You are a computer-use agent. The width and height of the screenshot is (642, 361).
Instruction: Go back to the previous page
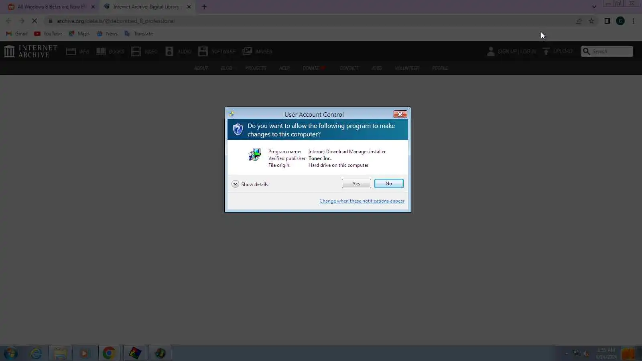point(9,21)
